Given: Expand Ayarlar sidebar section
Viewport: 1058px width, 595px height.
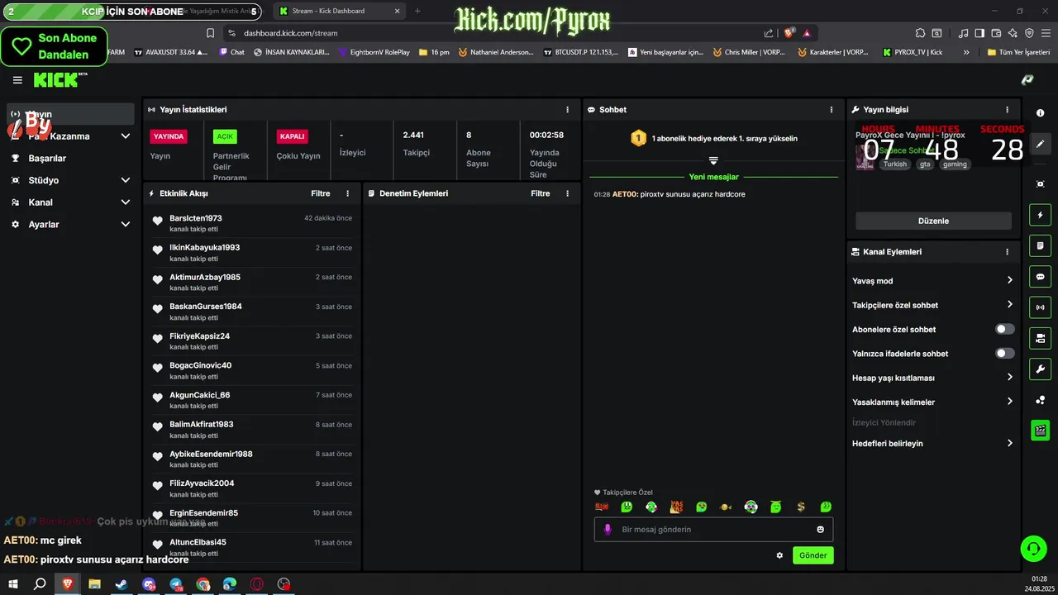Looking at the screenshot, I should click(126, 224).
